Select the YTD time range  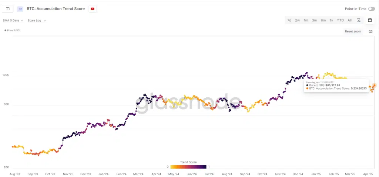pos(340,20)
